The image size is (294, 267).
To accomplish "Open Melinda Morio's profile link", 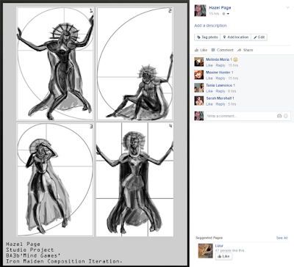I will 218,59.
